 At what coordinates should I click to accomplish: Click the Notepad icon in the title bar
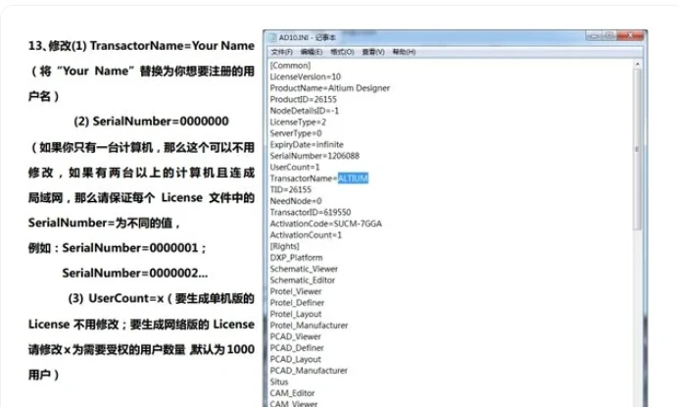pyautogui.click(x=272, y=37)
